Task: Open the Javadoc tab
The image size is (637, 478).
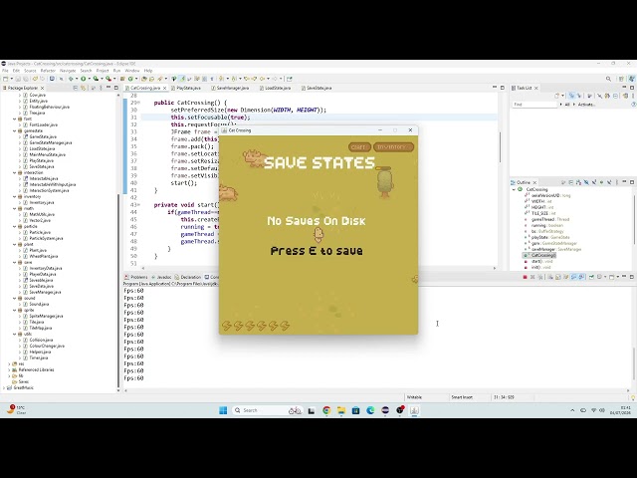Action: tap(161, 277)
